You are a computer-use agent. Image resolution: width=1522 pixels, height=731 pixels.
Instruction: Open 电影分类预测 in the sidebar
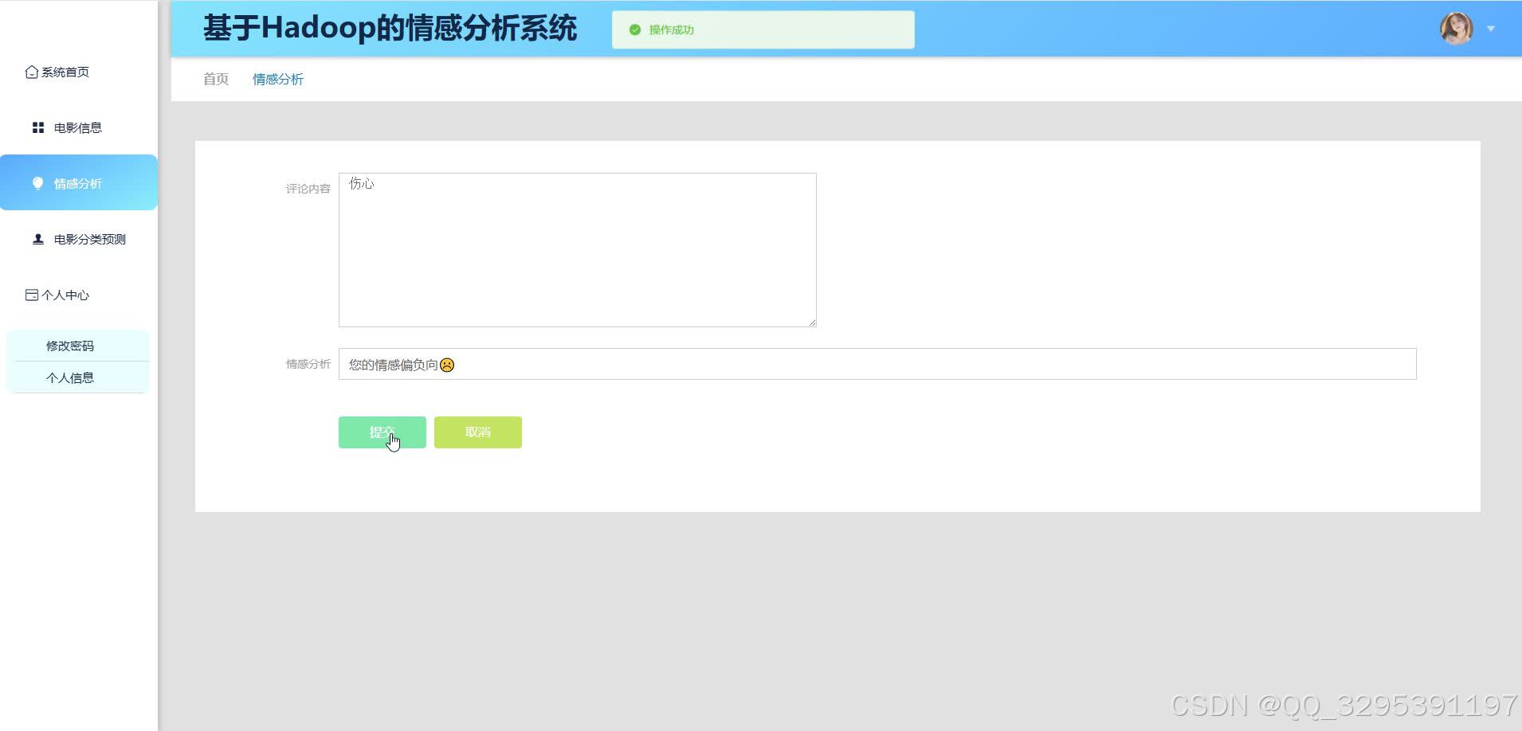tap(79, 239)
